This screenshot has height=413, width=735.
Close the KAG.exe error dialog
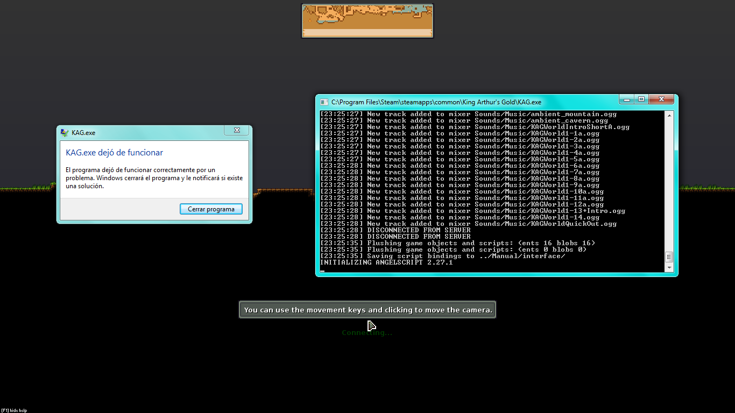(237, 131)
